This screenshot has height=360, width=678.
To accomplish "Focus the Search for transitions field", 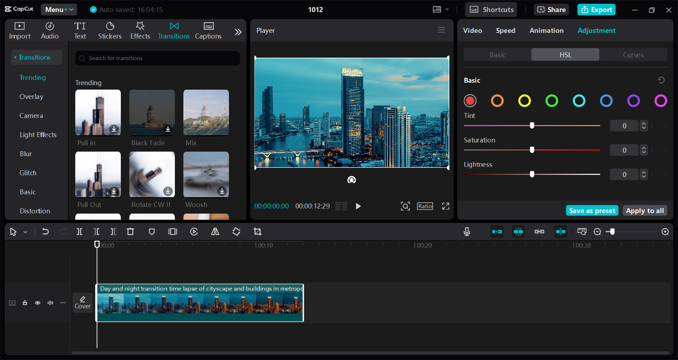I will click(x=157, y=58).
